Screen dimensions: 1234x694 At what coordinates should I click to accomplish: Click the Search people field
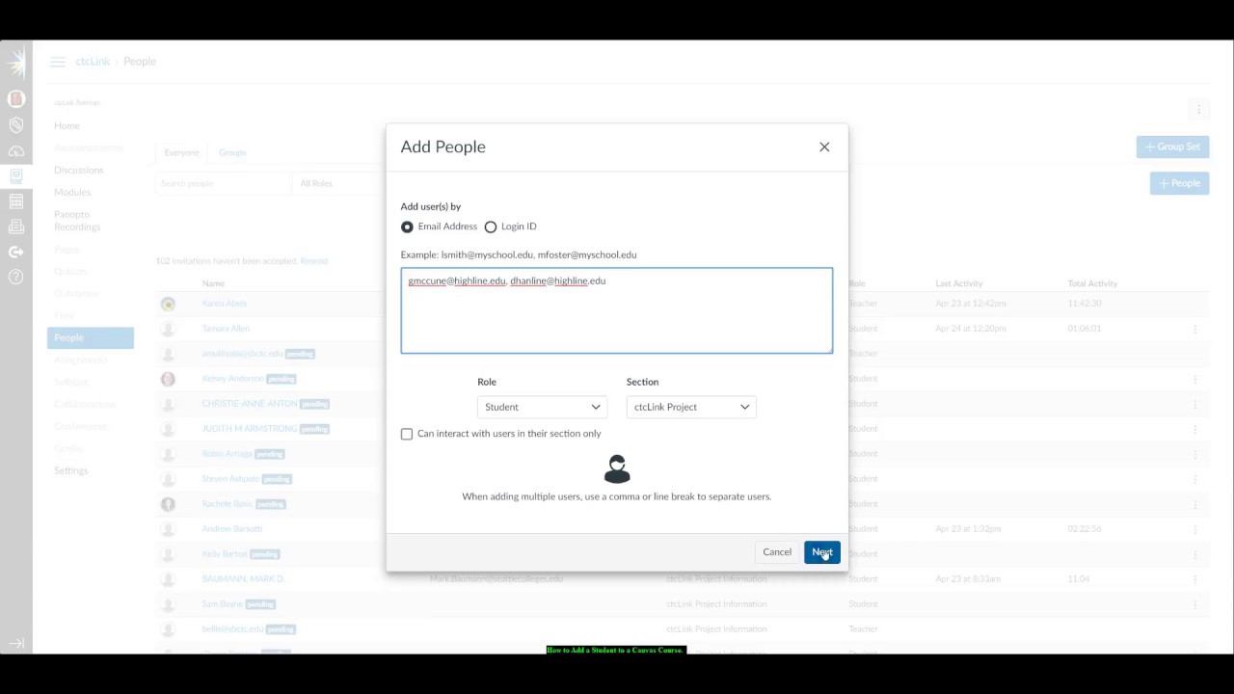point(223,183)
